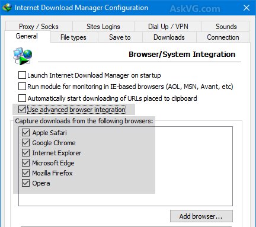Check Run module for IE-based browsers

coord(22,87)
